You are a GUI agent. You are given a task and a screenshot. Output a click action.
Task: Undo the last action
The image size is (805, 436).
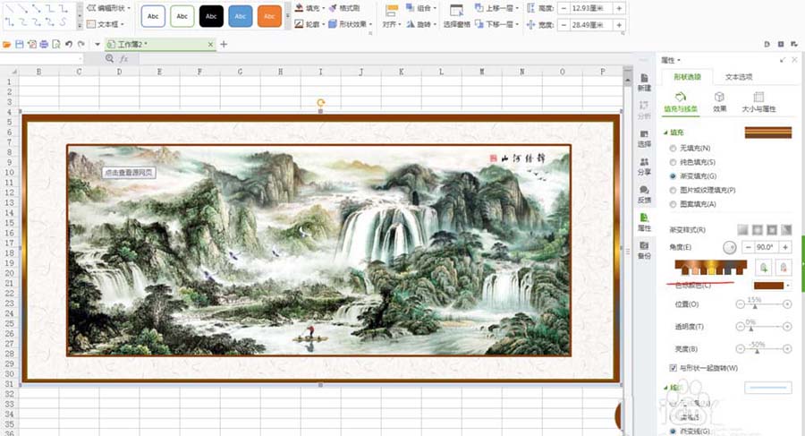coord(69,45)
